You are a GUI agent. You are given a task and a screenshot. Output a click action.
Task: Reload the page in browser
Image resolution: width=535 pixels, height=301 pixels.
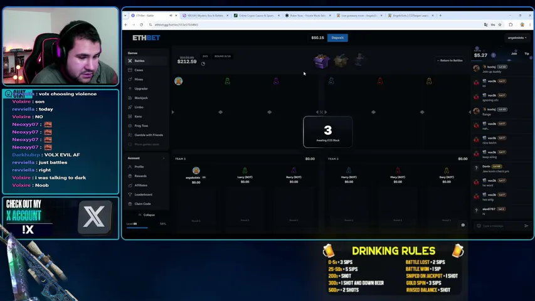click(141, 25)
